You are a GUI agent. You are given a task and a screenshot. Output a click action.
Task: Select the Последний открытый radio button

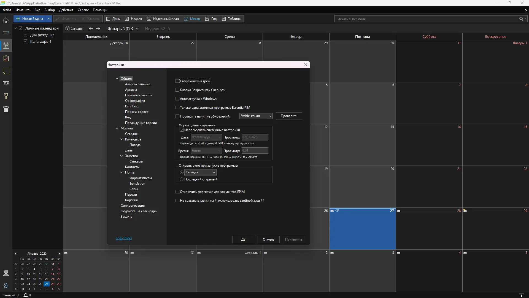point(182,179)
